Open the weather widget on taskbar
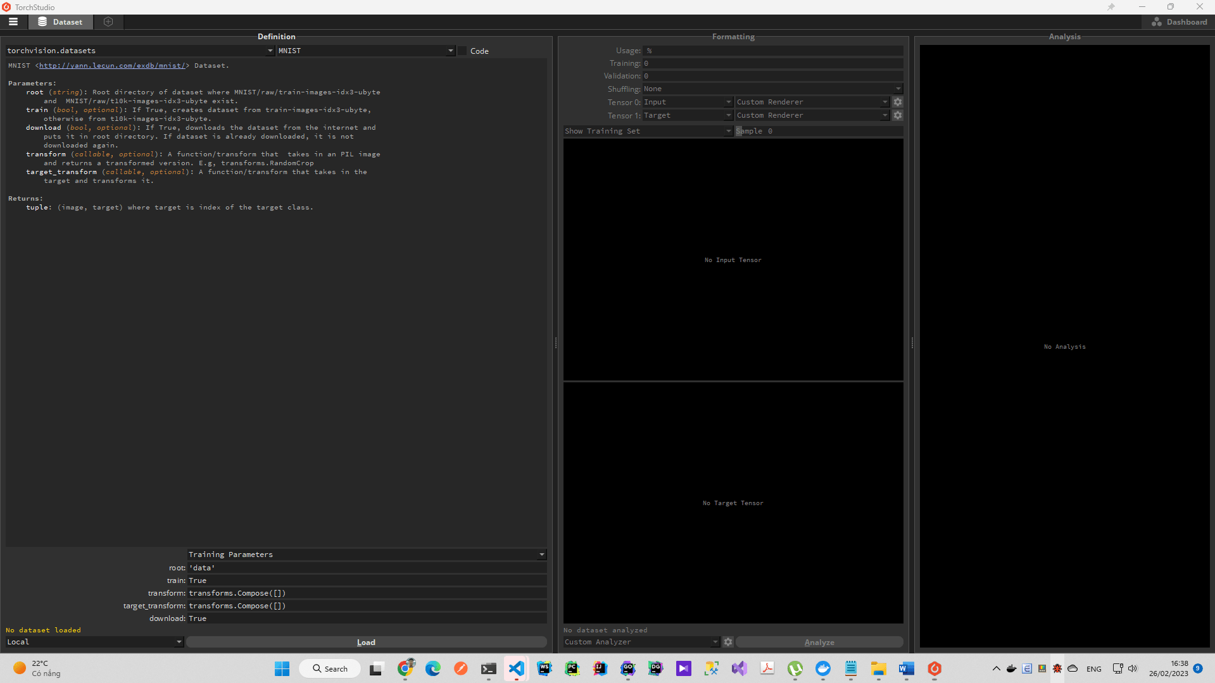The height and width of the screenshot is (683, 1215). click(x=38, y=668)
